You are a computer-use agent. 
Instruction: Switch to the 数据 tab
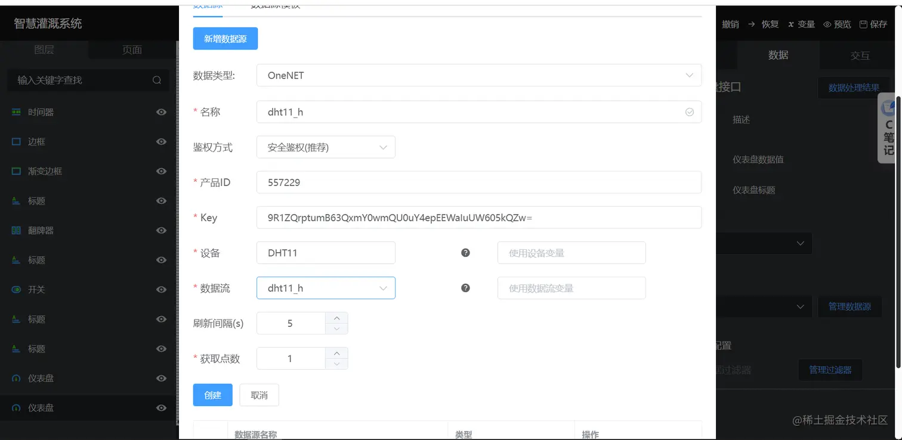tap(778, 55)
